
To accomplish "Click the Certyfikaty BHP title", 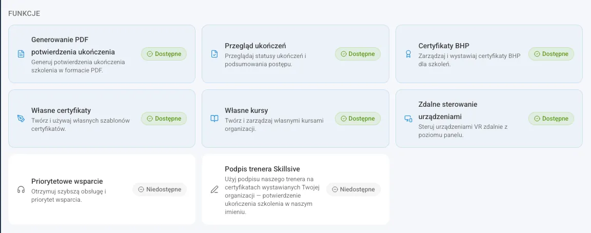I will (x=444, y=46).
